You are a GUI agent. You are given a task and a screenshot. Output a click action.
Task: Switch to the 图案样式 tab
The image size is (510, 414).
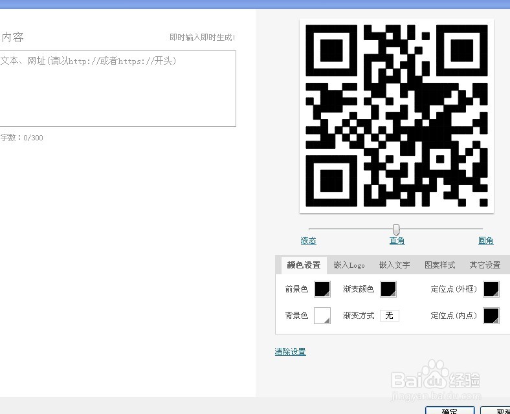click(439, 265)
